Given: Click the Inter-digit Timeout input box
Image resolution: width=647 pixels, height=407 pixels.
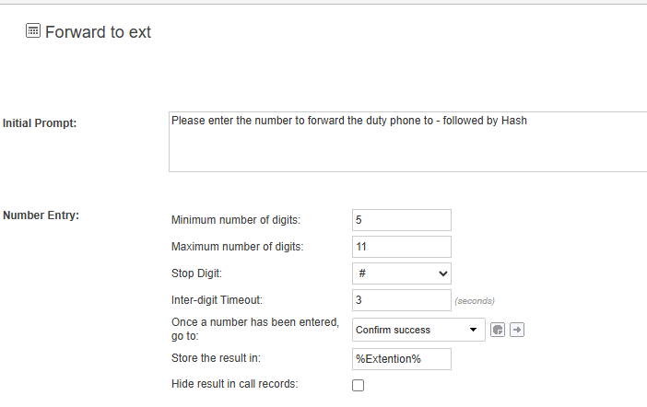Looking at the screenshot, I should [x=402, y=300].
